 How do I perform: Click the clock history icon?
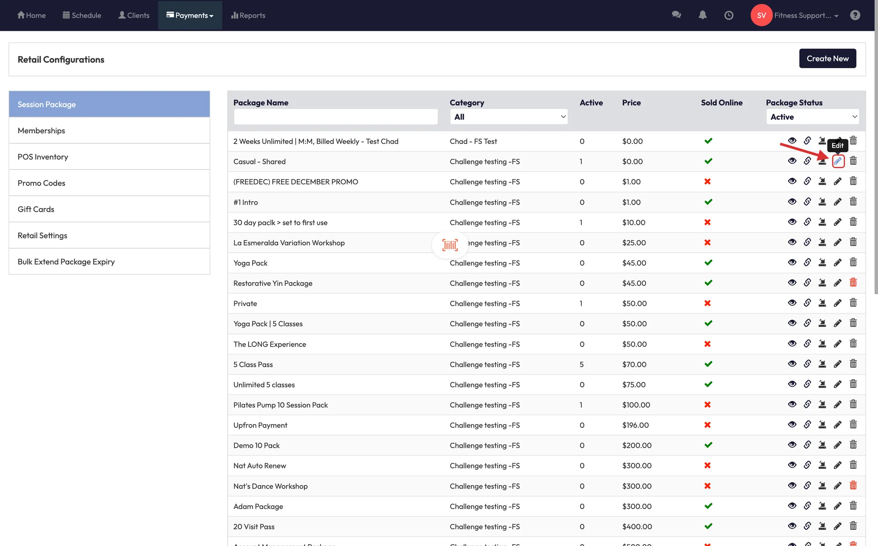pos(728,15)
